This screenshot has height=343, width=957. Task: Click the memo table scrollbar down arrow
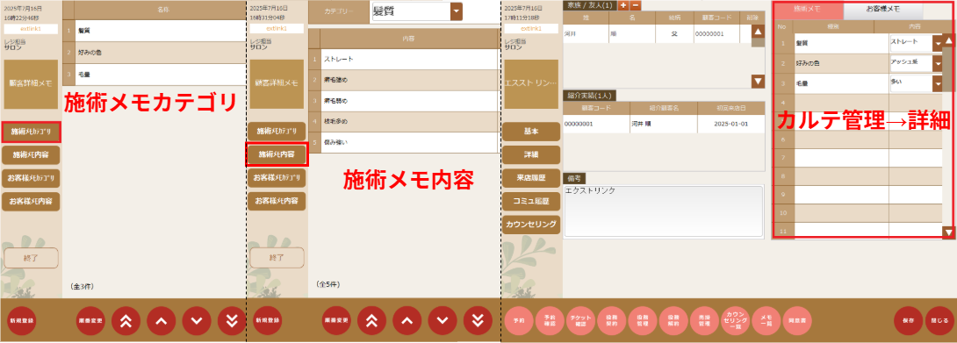click(x=948, y=232)
